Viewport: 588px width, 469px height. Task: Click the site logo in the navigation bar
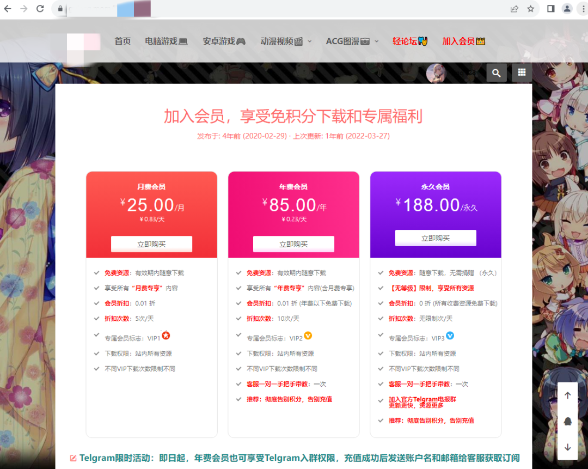84,49
